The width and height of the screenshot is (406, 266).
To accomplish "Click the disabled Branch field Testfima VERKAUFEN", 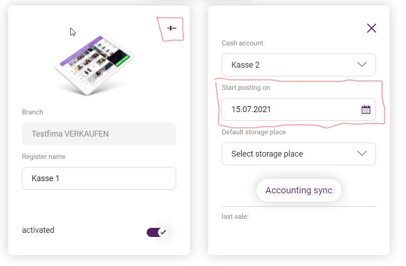I will click(x=99, y=134).
